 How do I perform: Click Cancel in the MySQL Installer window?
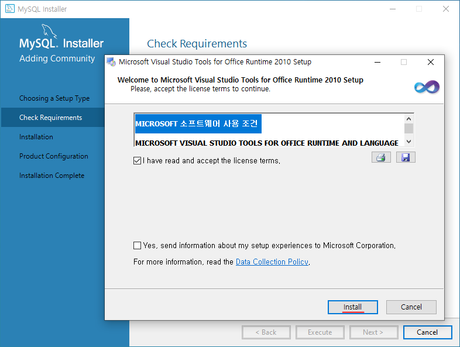point(427,332)
